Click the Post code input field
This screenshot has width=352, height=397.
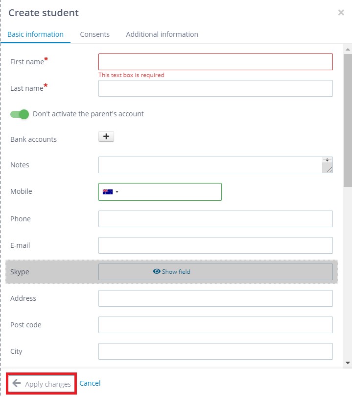click(x=215, y=325)
